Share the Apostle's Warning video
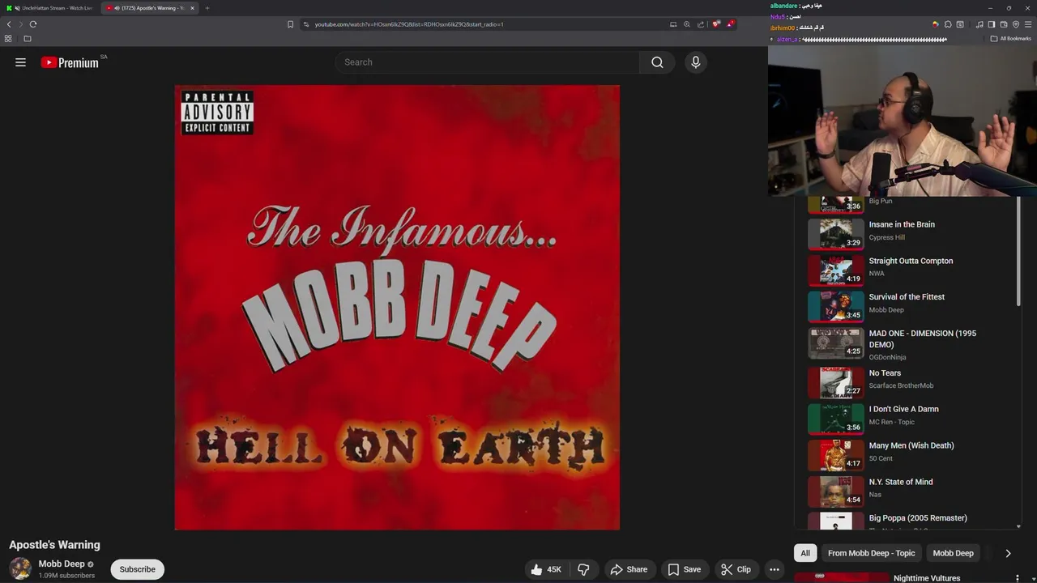 (629, 569)
